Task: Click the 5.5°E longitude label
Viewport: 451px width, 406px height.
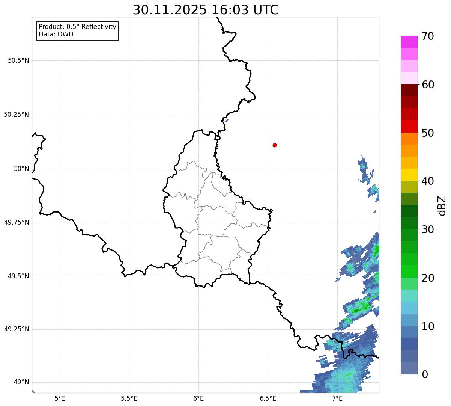Action: pos(129,399)
